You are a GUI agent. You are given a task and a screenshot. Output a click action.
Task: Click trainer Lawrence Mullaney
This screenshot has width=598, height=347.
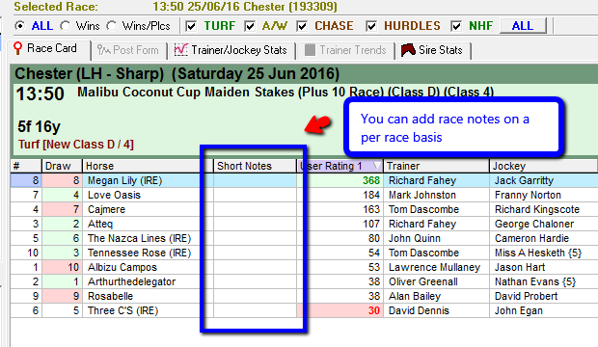click(434, 267)
